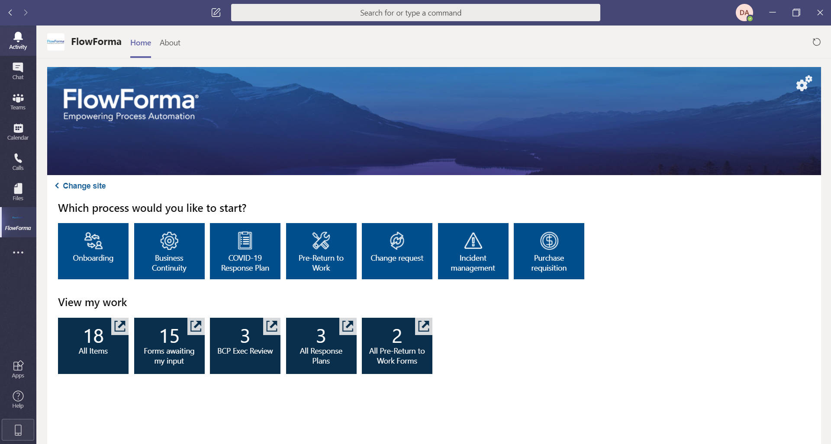
Task: Open the Calls section
Action: 18,161
